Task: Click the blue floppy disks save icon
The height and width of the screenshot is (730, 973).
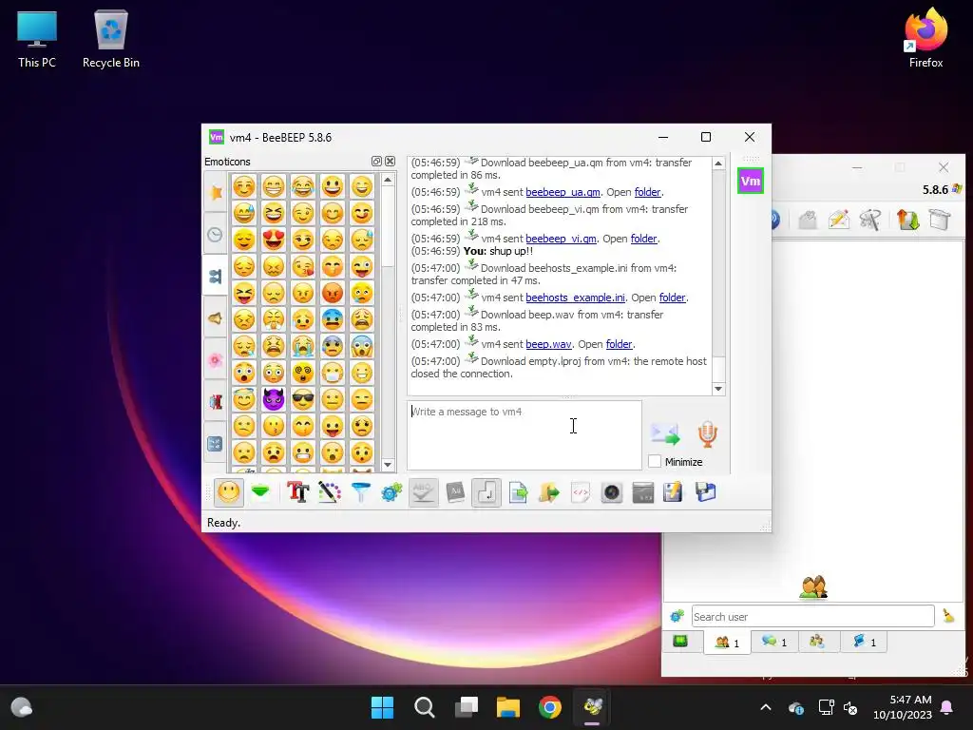Action: 706,493
